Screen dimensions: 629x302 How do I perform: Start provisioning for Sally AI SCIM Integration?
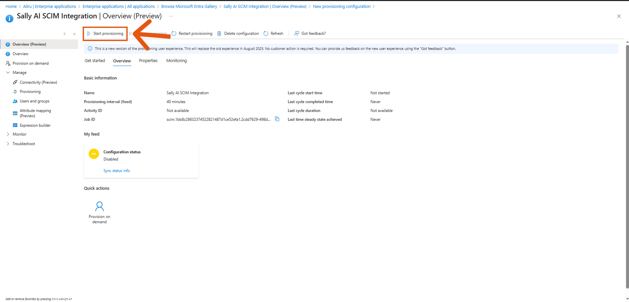[105, 33]
